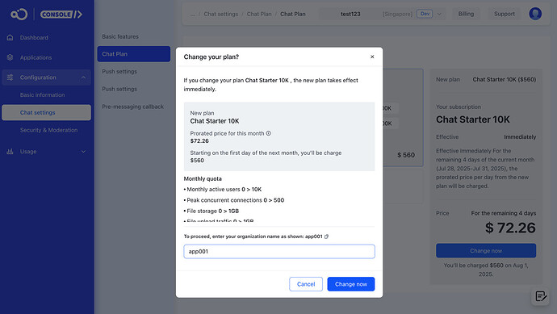Image resolution: width=557 pixels, height=314 pixels.
Task: Cancel the plan change
Action: [306, 284]
